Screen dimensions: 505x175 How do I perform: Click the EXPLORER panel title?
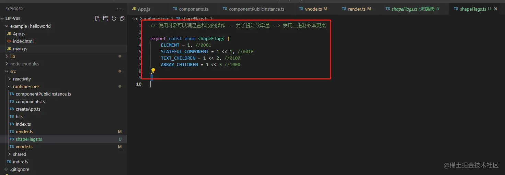point(14,9)
